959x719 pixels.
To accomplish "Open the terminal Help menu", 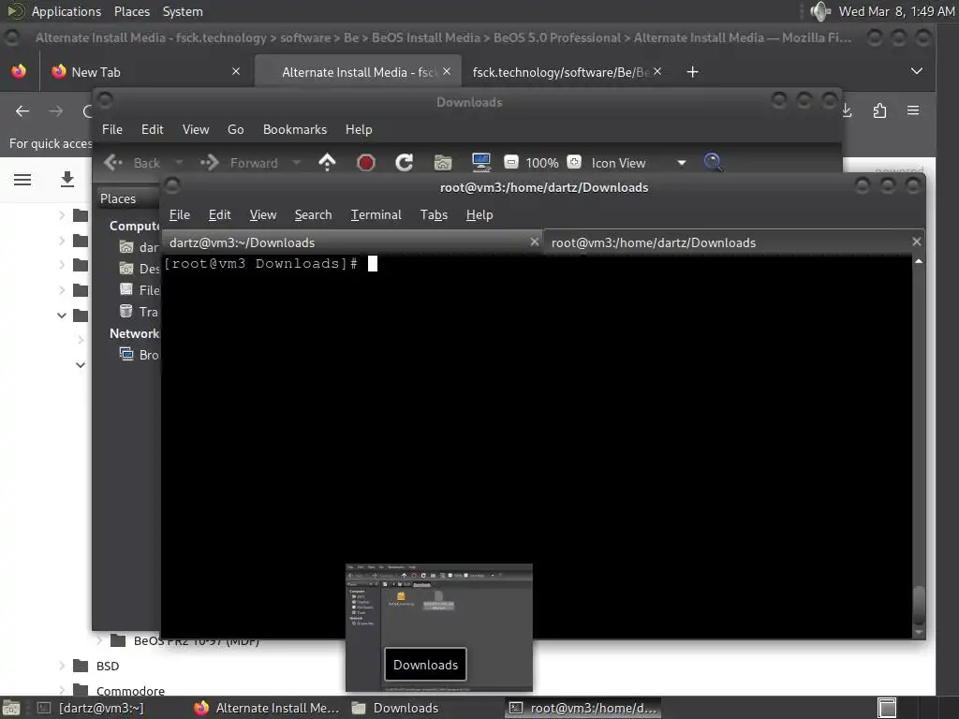I will point(479,214).
